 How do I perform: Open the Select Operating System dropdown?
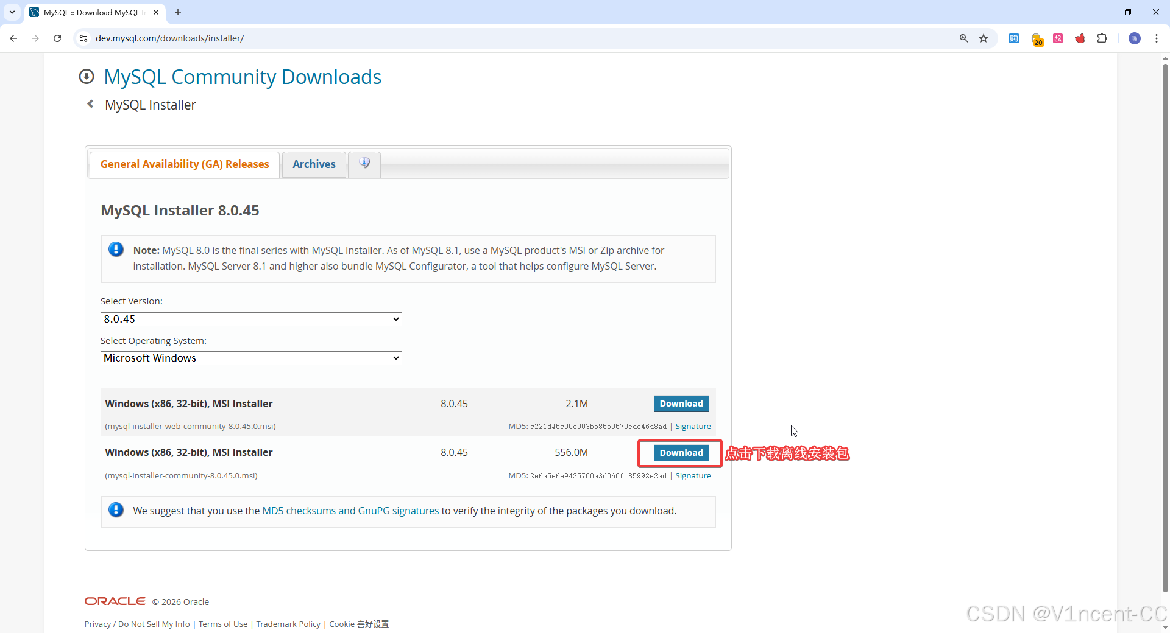tap(251, 358)
